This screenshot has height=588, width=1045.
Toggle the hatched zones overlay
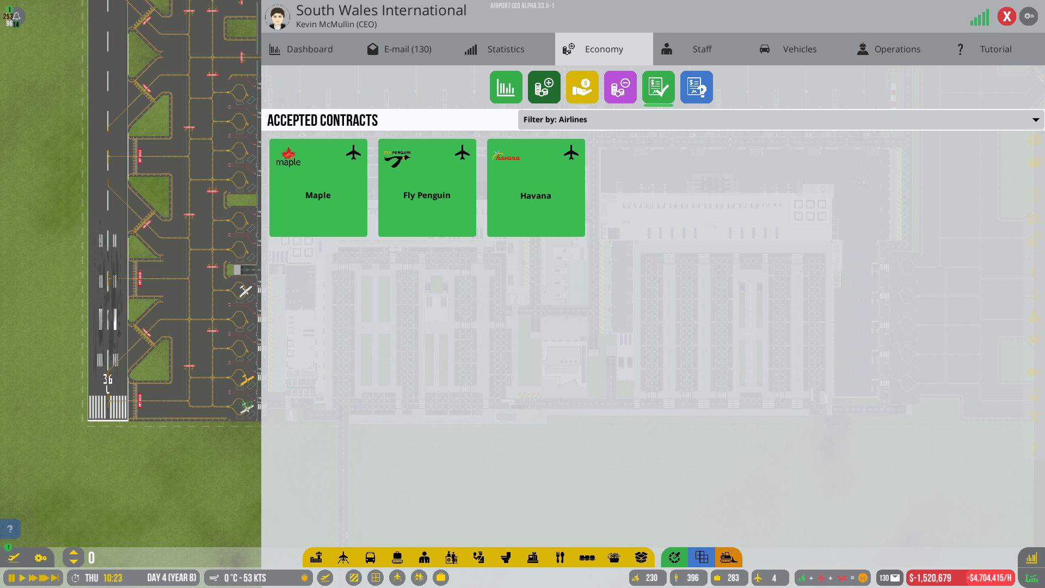pos(354,578)
